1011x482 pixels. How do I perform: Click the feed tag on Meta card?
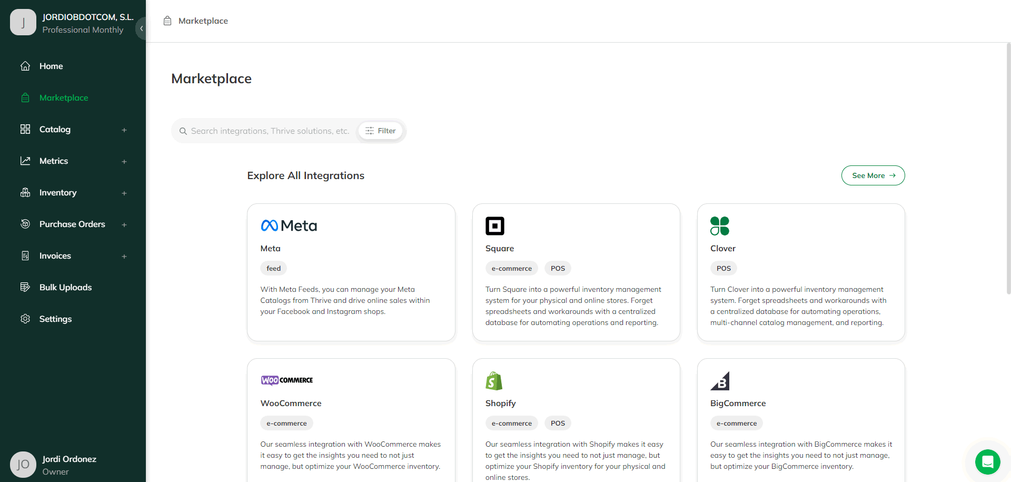click(x=273, y=268)
